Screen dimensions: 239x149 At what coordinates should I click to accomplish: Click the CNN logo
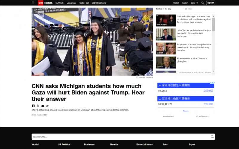(x=41, y=3)
